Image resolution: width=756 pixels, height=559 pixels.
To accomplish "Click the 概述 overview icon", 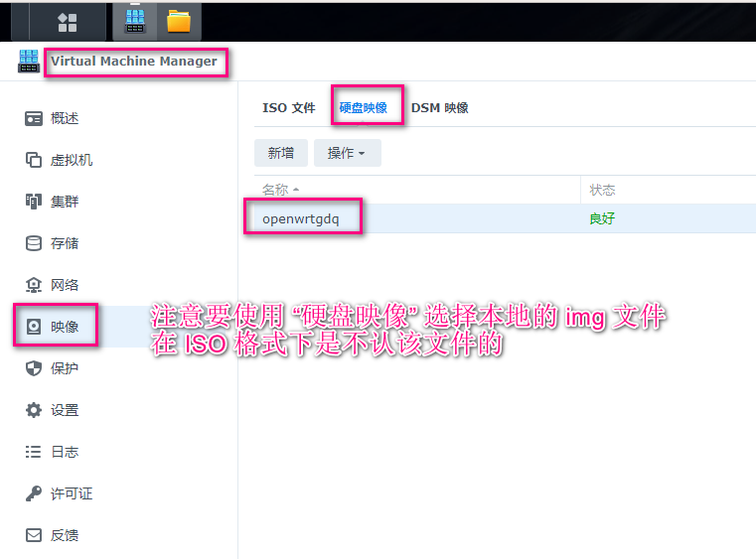I will tap(33, 118).
